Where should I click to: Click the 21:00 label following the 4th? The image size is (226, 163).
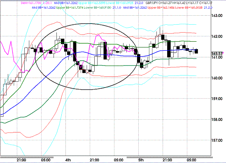[94, 160]
